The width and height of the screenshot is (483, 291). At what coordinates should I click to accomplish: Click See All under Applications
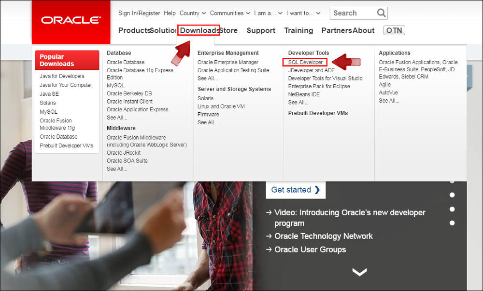pyautogui.click(x=389, y=101)
